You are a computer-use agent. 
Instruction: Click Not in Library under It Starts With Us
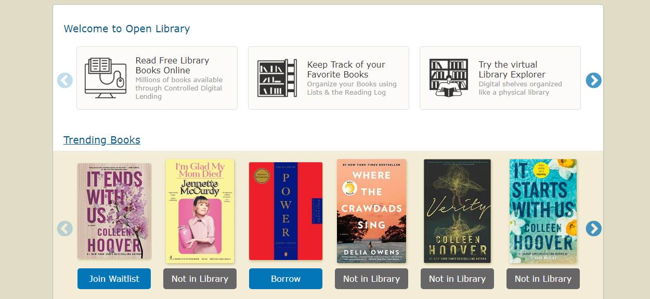pos(543,279)
